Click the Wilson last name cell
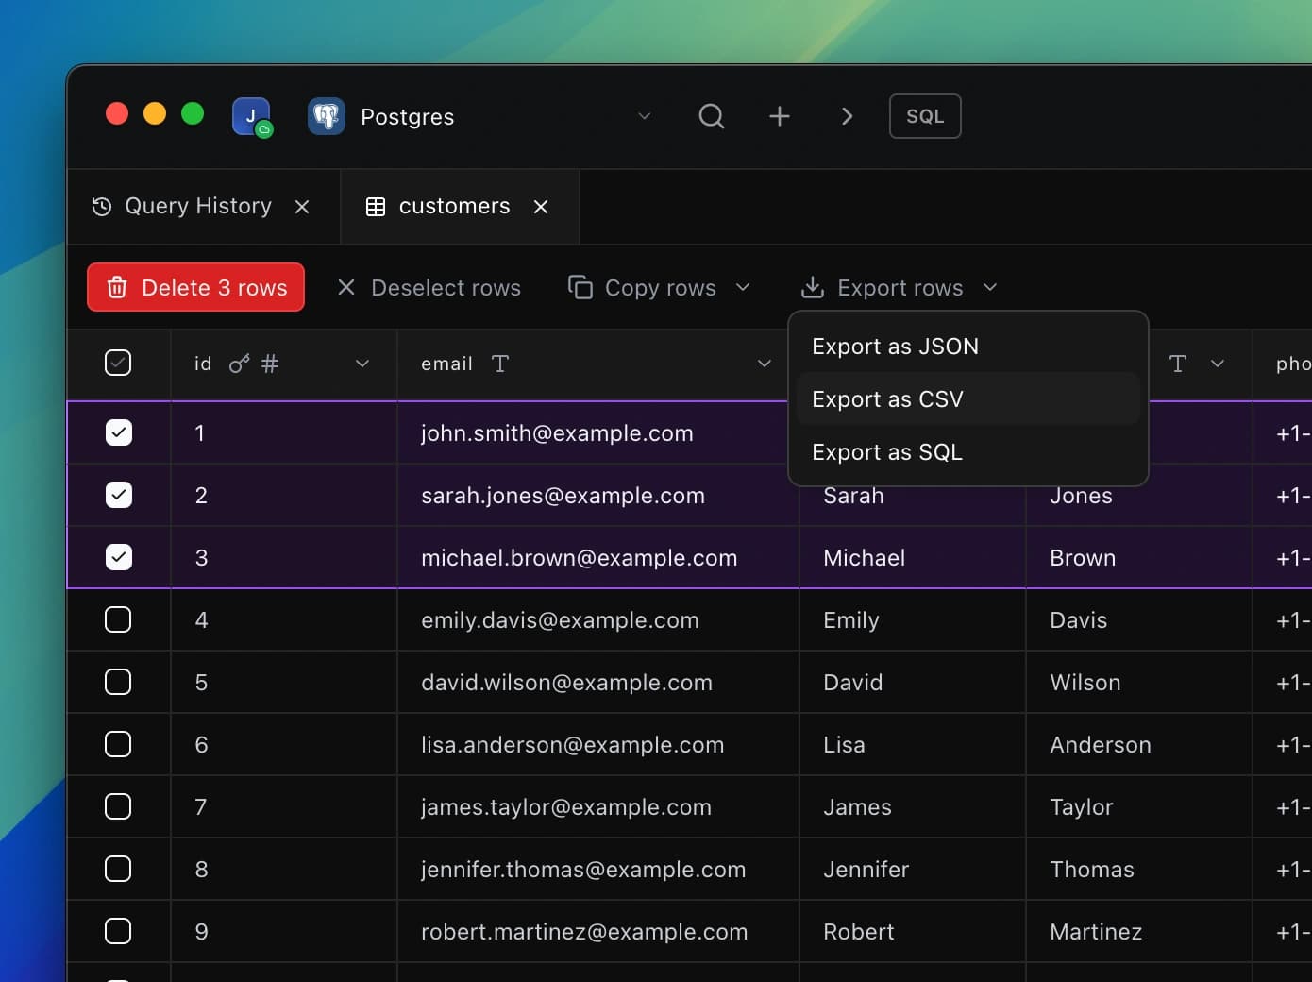 [x=1139, y=682]
